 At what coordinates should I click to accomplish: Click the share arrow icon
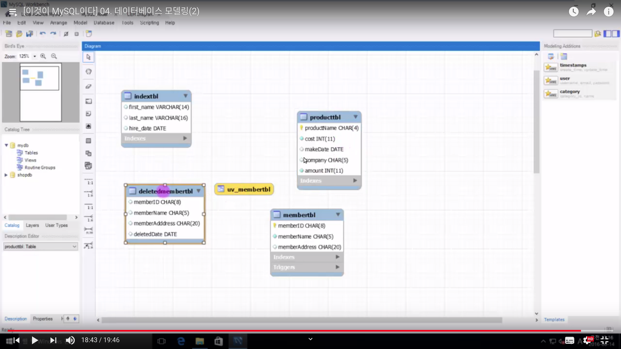click(591, 12)
